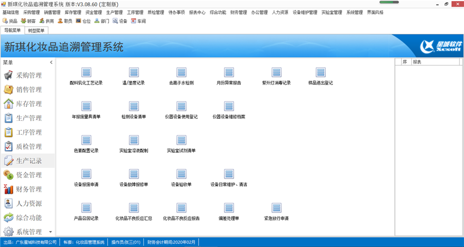Image resolution: width=464 pixels, height=247 pixels.
Task: Open the 基础信息 menu
Action: coord(11,12)
